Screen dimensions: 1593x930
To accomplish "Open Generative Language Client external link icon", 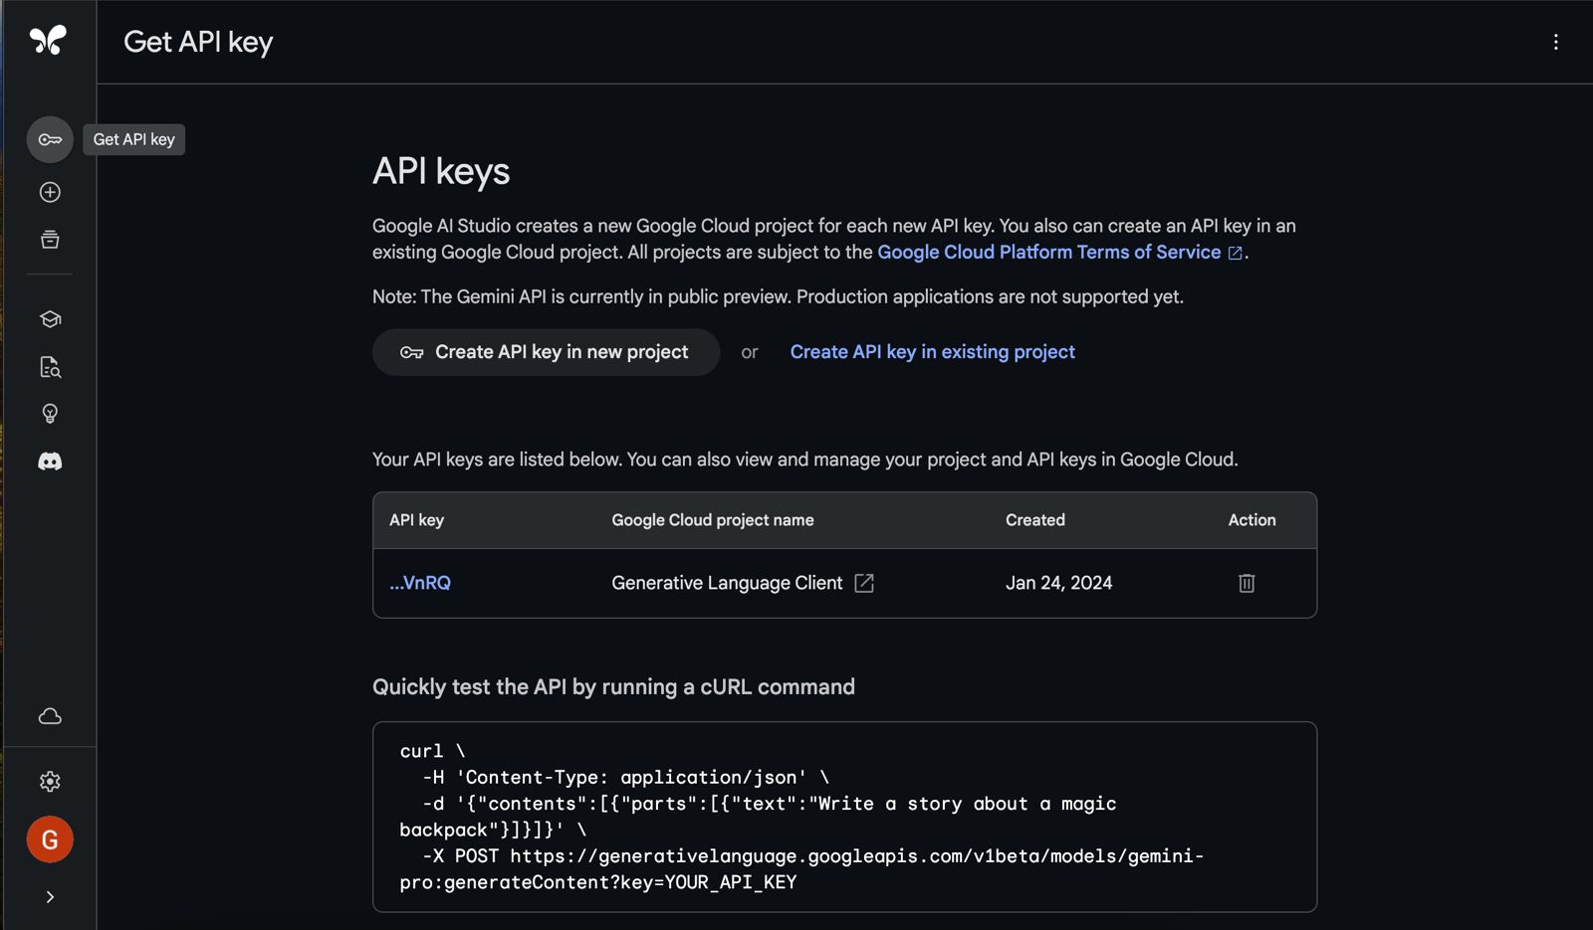I will (864, 583).
